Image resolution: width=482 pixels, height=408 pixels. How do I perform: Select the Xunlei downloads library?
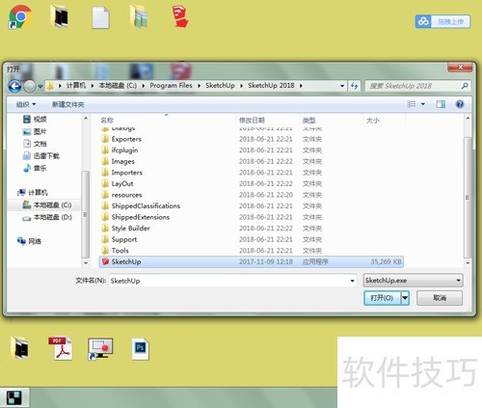click(x=41, y=156)
